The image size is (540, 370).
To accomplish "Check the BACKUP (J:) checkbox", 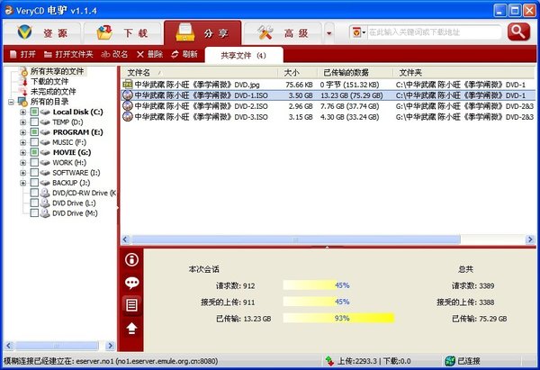I will [34, 183].
